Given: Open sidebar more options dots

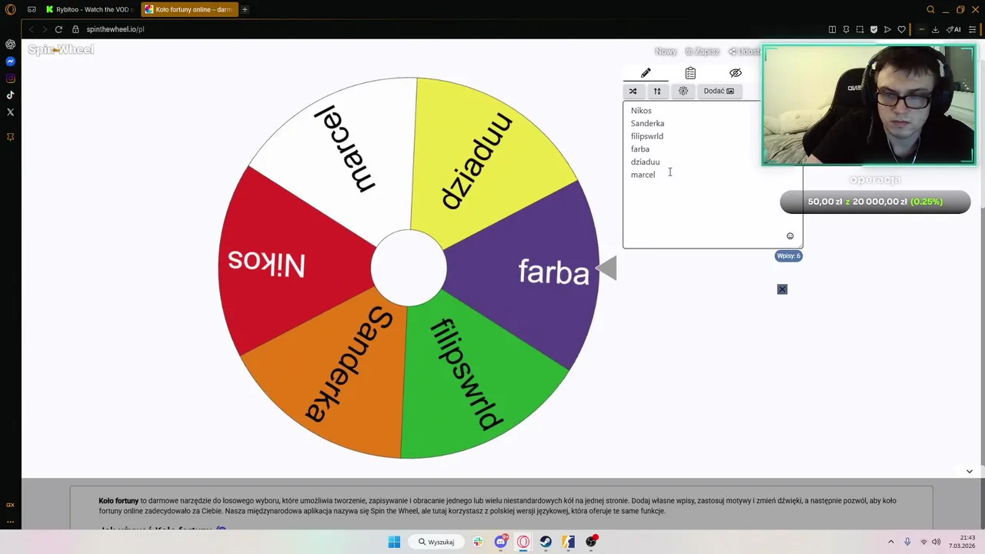Looking at the screenshot, I should [x=11, y=522].
